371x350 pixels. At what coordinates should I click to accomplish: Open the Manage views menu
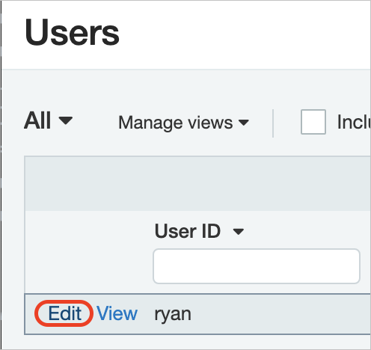click(184, 123)
